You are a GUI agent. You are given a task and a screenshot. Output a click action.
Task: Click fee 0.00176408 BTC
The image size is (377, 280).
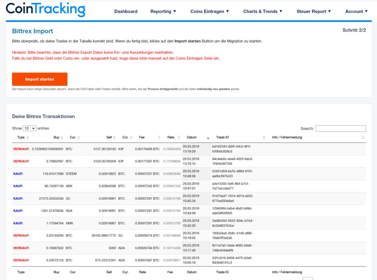[x=147, y=149]
